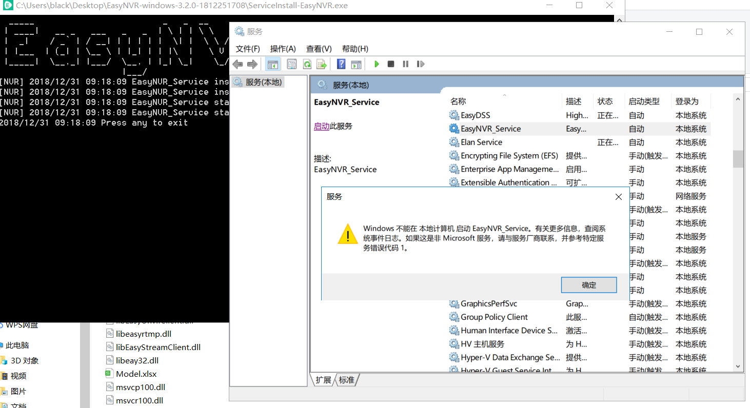
Task: Select Group Policy Client service
Action: click(494, 317)
